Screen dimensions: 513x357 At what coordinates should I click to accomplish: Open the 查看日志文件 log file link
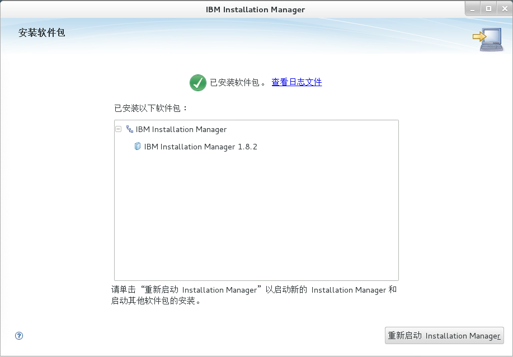pyautogui.click(x=296, y=82)
